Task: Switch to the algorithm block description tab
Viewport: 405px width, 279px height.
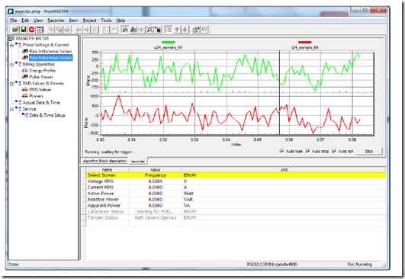Action: point(104,161)
